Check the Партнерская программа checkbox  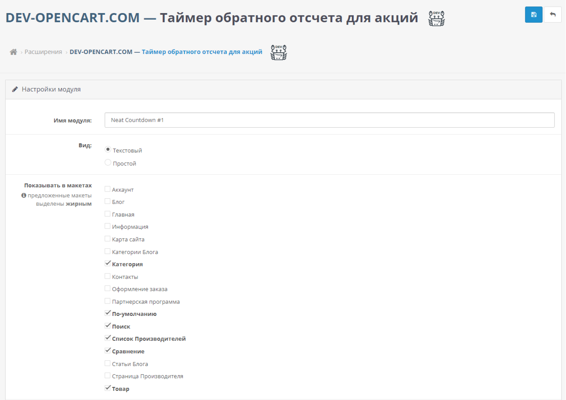point(108,301)
